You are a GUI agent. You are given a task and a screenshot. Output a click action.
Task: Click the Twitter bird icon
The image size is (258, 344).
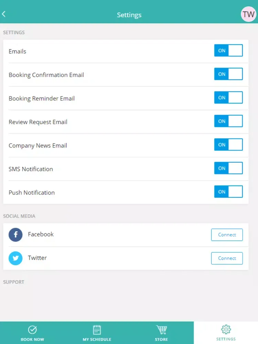coord(15,258)
